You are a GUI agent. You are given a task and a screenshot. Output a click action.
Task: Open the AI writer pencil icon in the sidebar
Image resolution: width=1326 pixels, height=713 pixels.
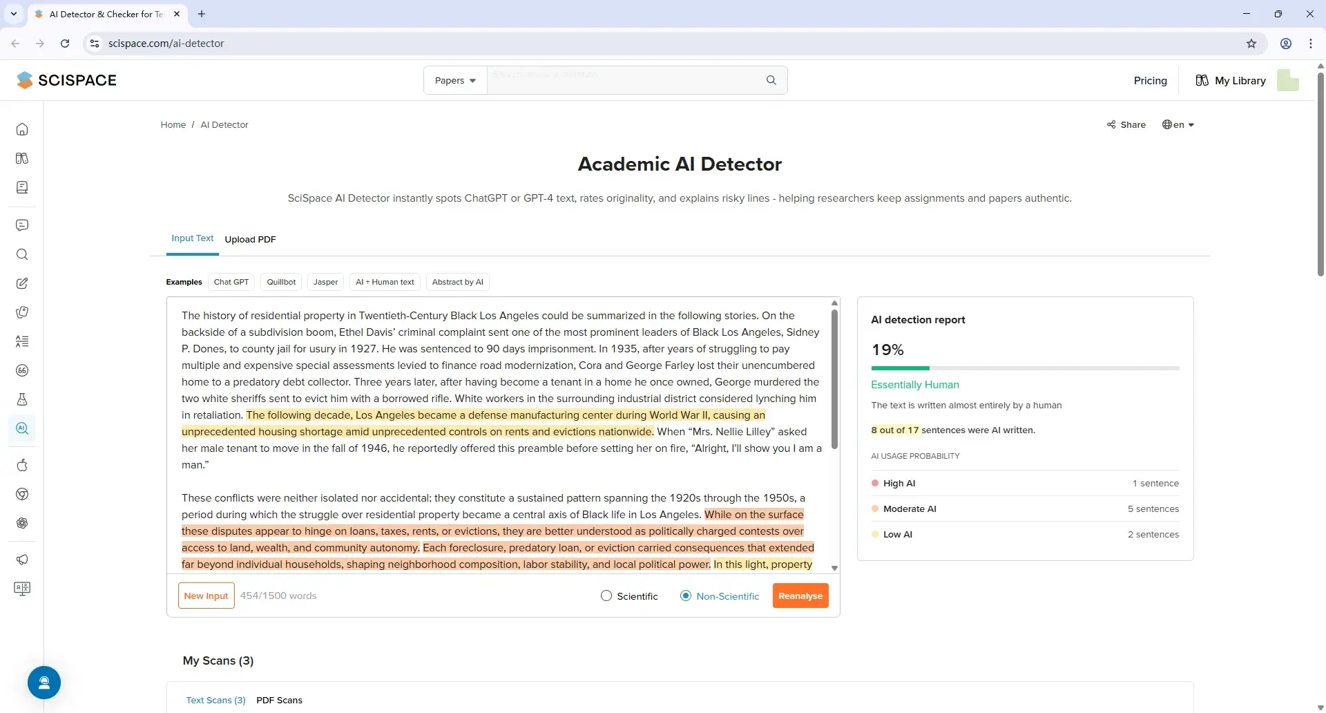point(22,283)
